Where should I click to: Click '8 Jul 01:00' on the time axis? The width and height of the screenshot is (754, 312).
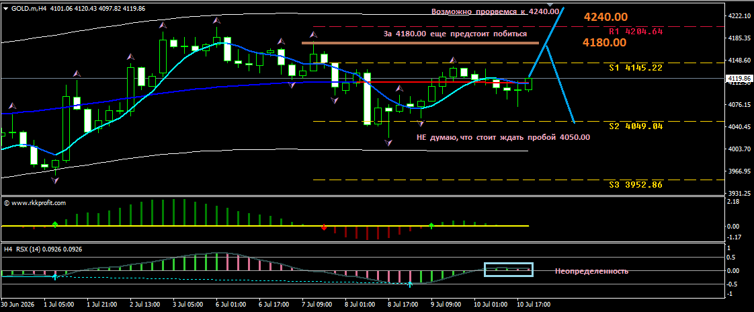coord(360,305)
